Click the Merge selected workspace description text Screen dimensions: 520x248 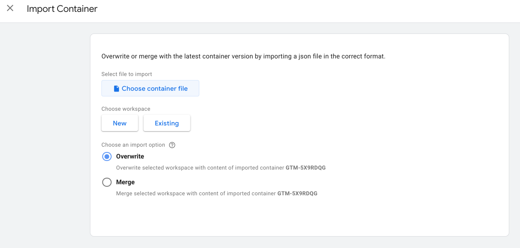196,194
